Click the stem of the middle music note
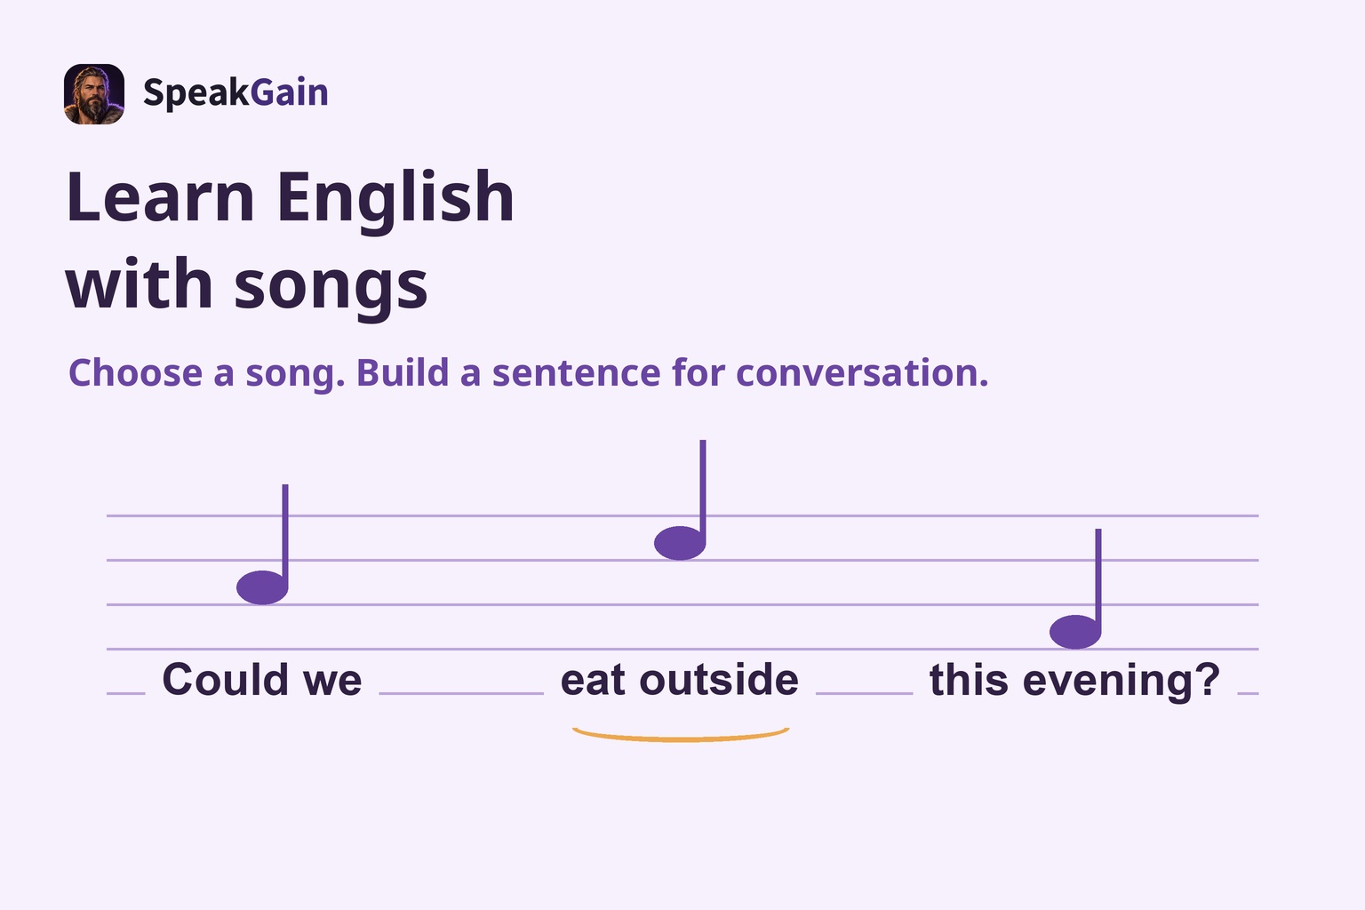 (x=703, y=489)
